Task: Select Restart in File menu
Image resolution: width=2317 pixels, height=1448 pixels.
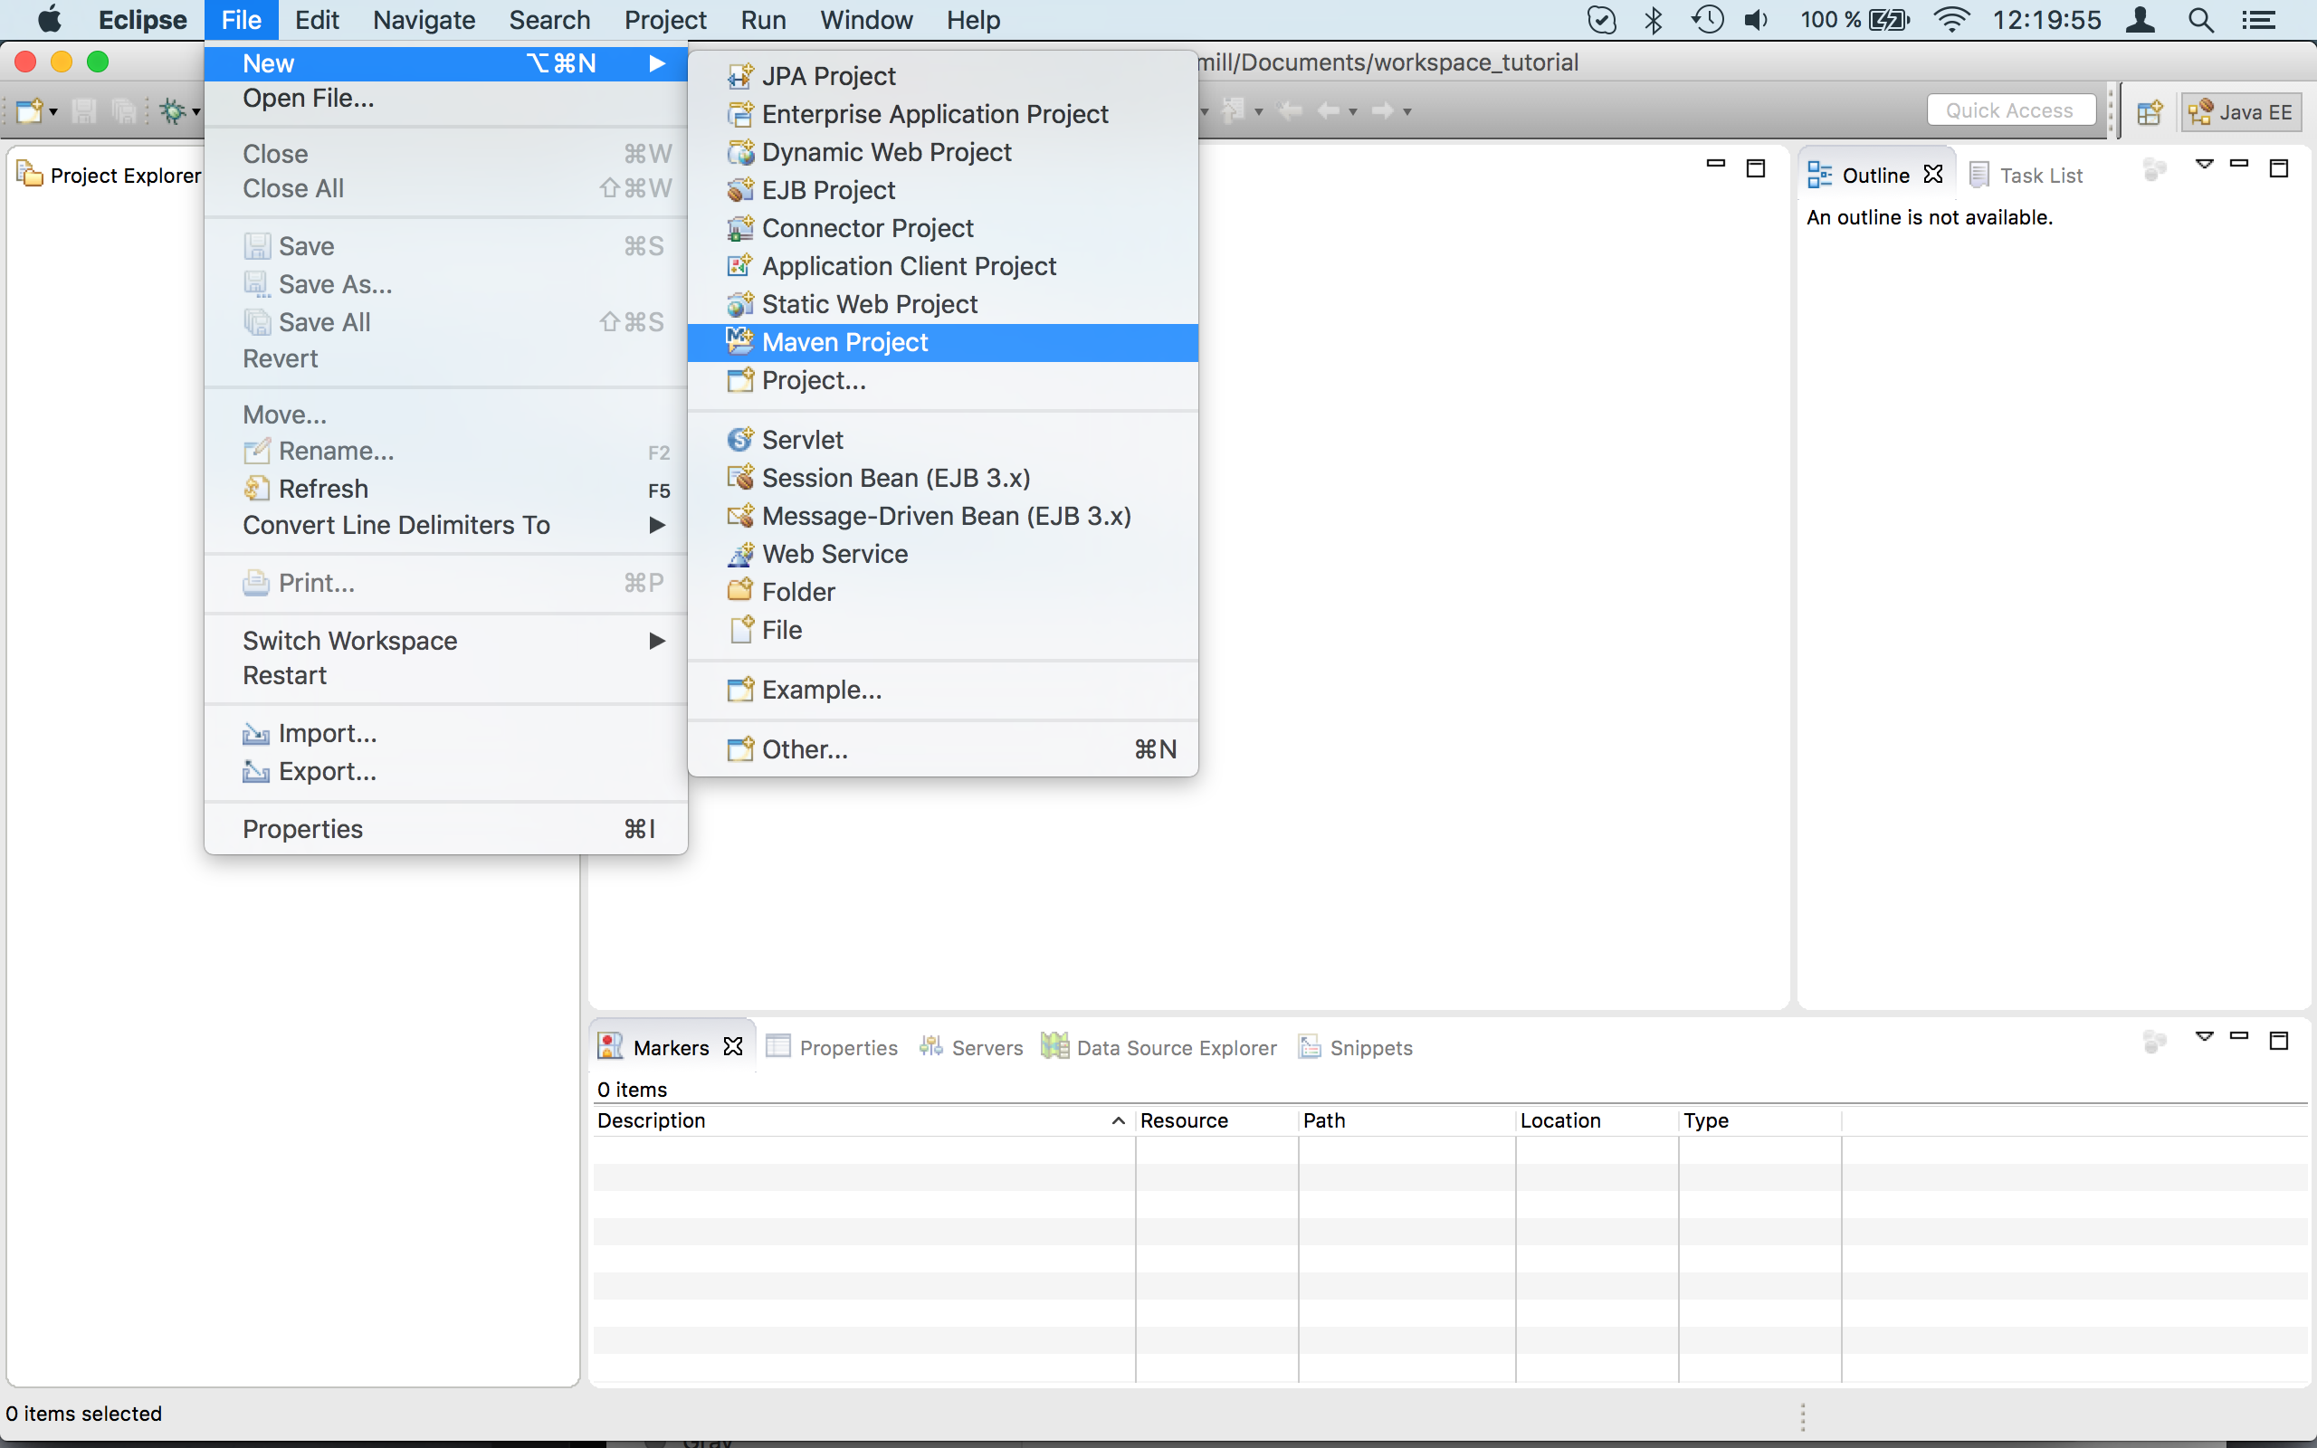Action: 446,675
